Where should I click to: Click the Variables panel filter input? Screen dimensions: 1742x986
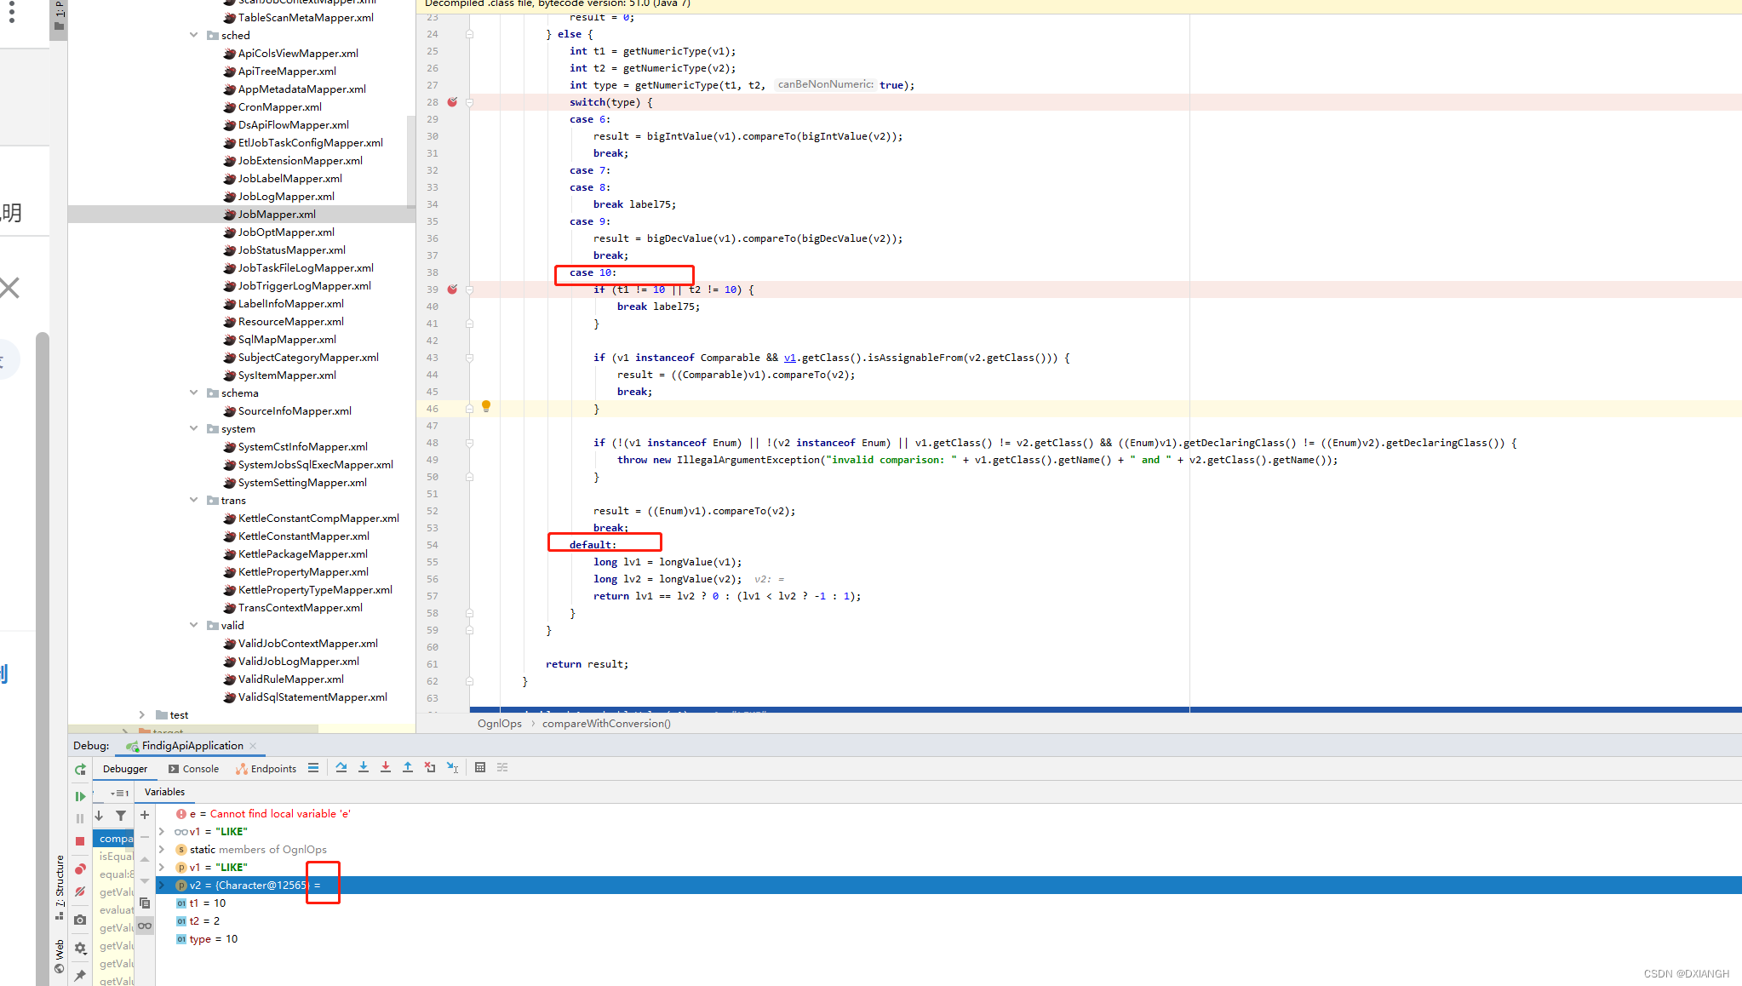[x=120, y=815]
